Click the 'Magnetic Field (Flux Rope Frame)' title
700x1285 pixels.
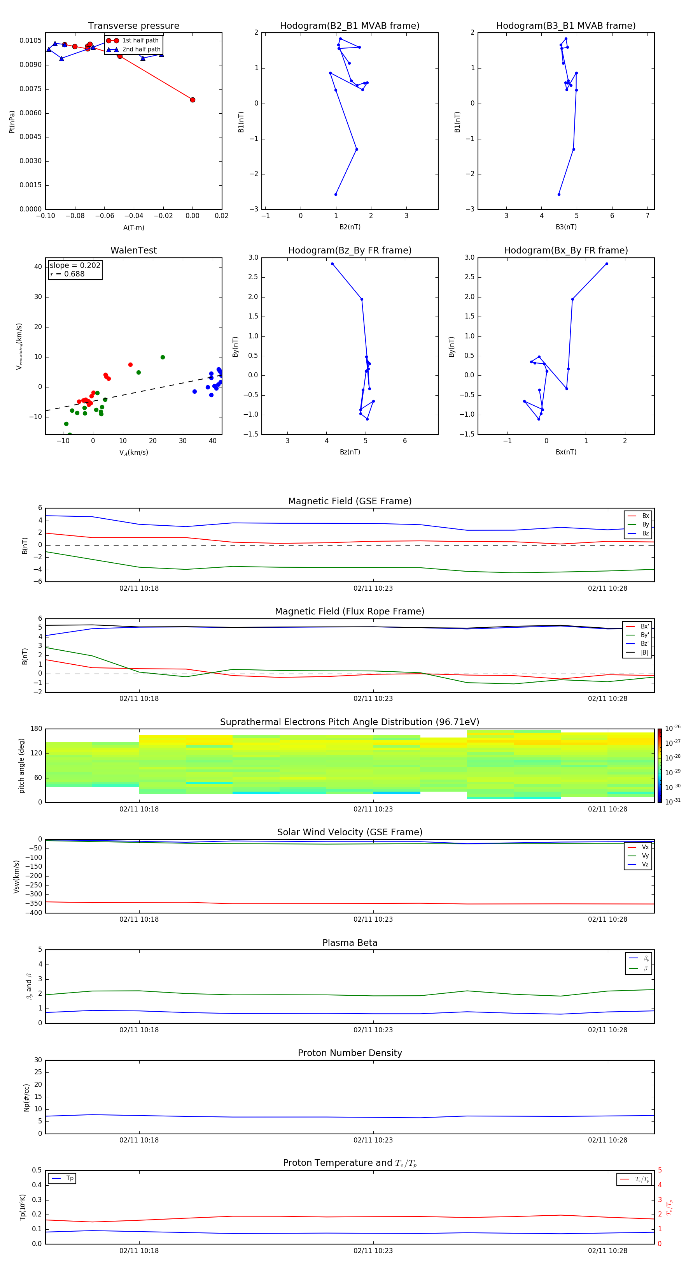350,612
